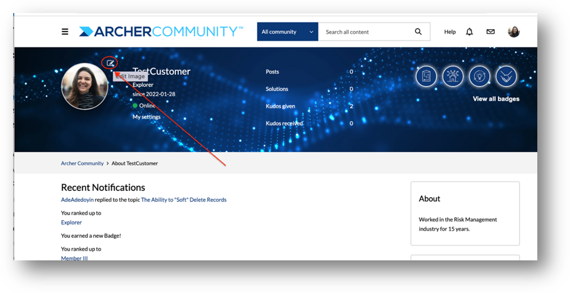
Task: Open the Soft Delete Records topic link
Action: [x=184, y=199]
